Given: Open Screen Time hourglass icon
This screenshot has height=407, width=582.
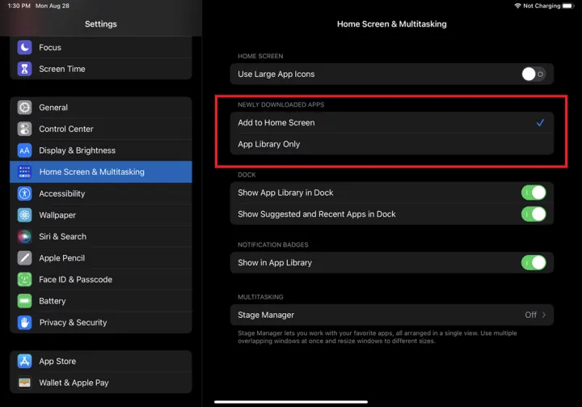Looking at the screenshot, I should point(24,70).
